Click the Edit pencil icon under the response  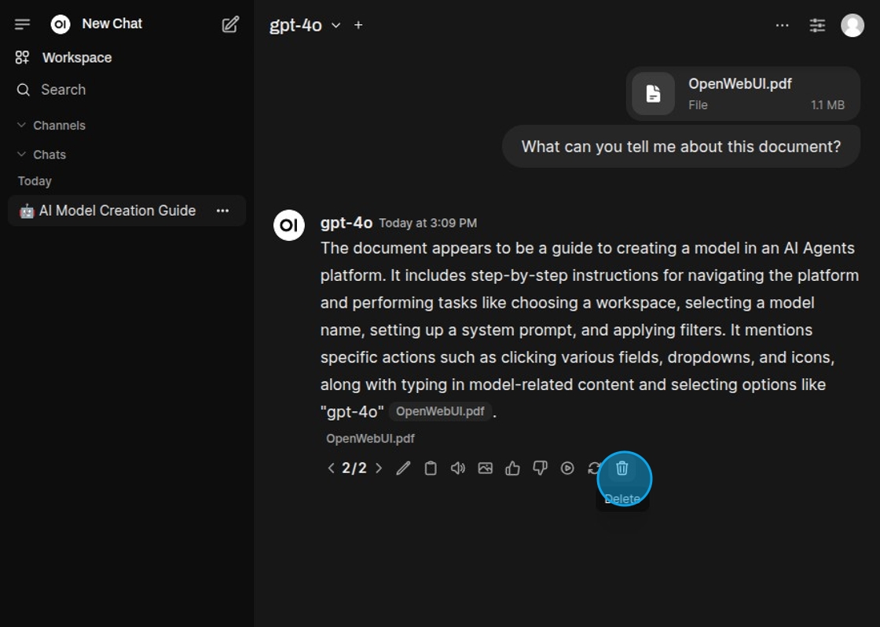click(403, 468)
